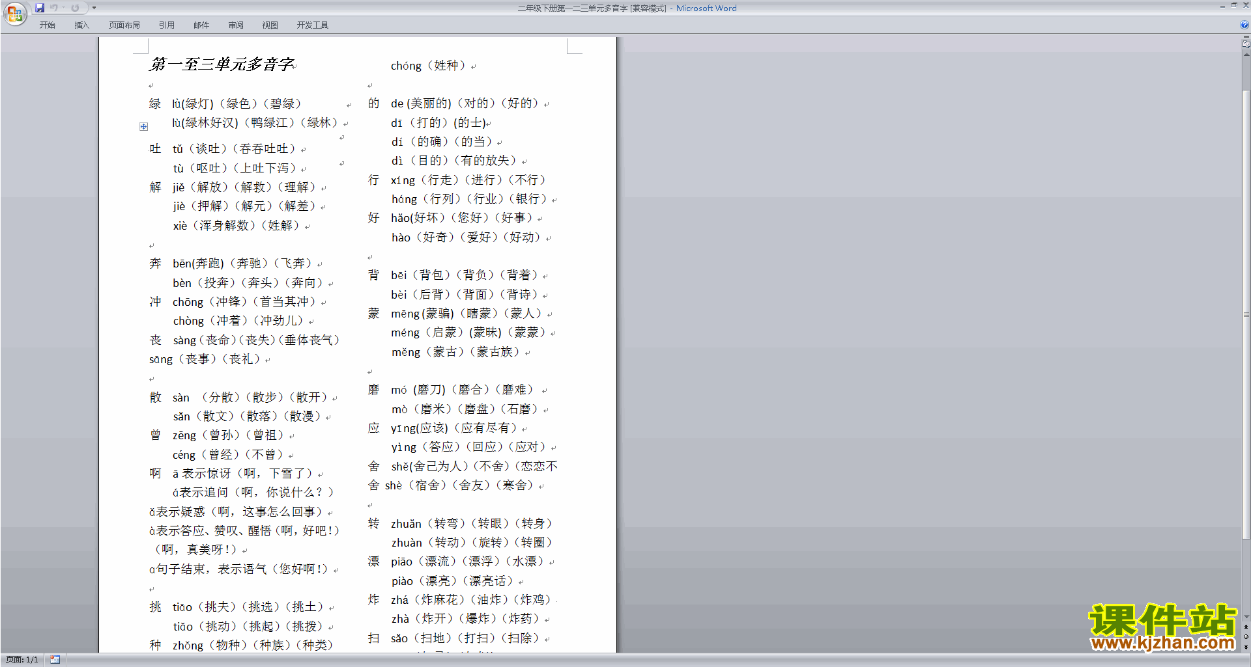Click the line 'mó(磨刀)(磨合)(磨难)'
The height and width of the screenshot is (667, 1251).
462,390
